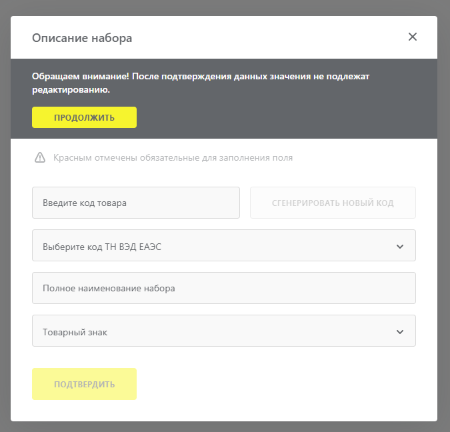The height and width of the screenshot is (432, 450).
Task: Focus the Введите код товара field
Action: [x=136, y=203]
